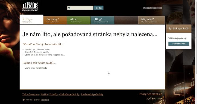Open the Akce! tab
The width and height of the screenshot is (197, 104).
(x=79, y=20)
